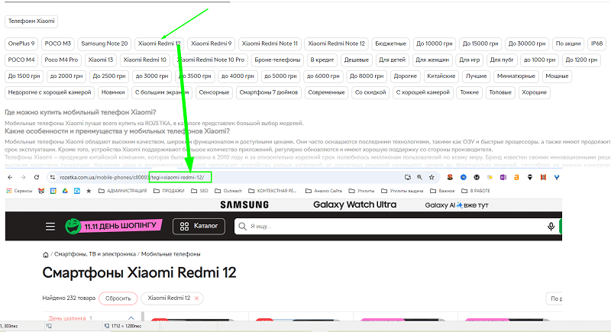Image resolution: width=611 pixels, height=332 pixels.
Task: Select the Недорогие с хорошей камерой tag
Action: pos(50,92)
